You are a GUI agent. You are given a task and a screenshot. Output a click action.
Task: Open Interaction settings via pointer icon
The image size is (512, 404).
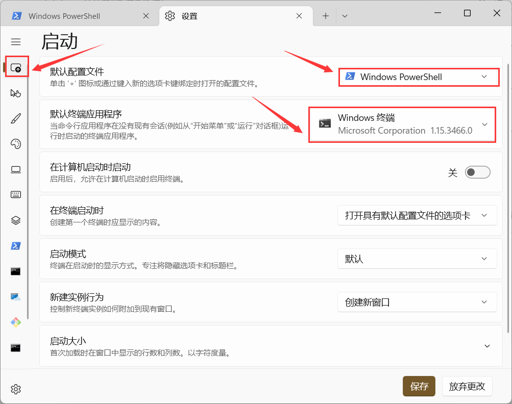(x=16, y=93)
